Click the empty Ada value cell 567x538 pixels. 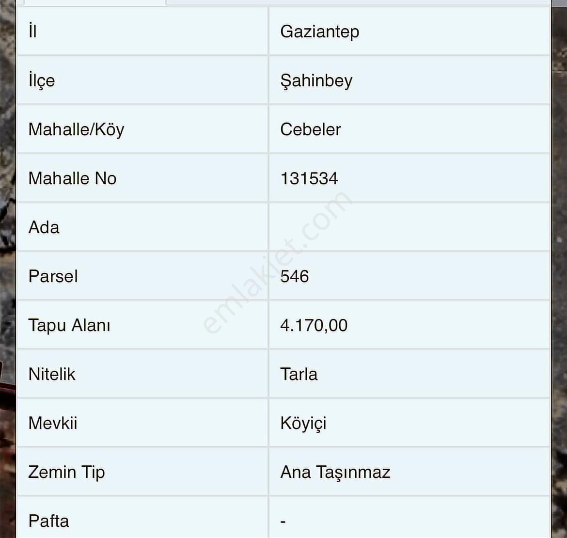[409, 227]
